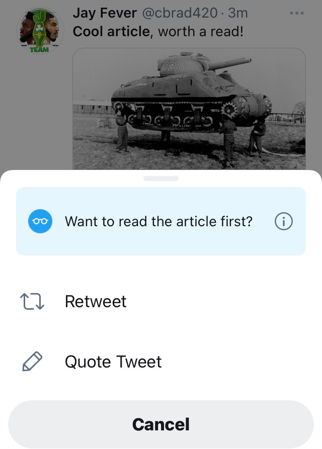Tap the 'Cool article, worth a read!' text
Screen dimensions: 322x449
[158, 32]
